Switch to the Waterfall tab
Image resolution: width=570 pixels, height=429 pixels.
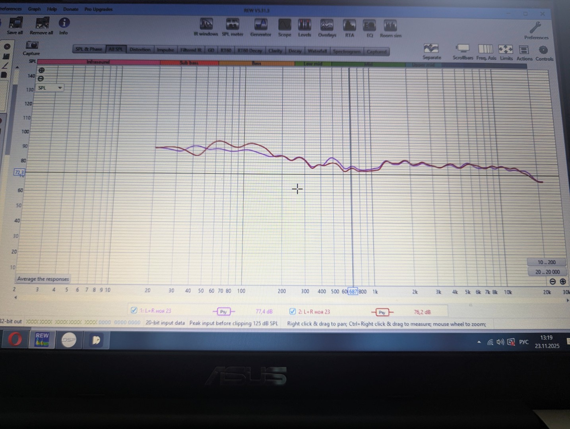(317, 51)
